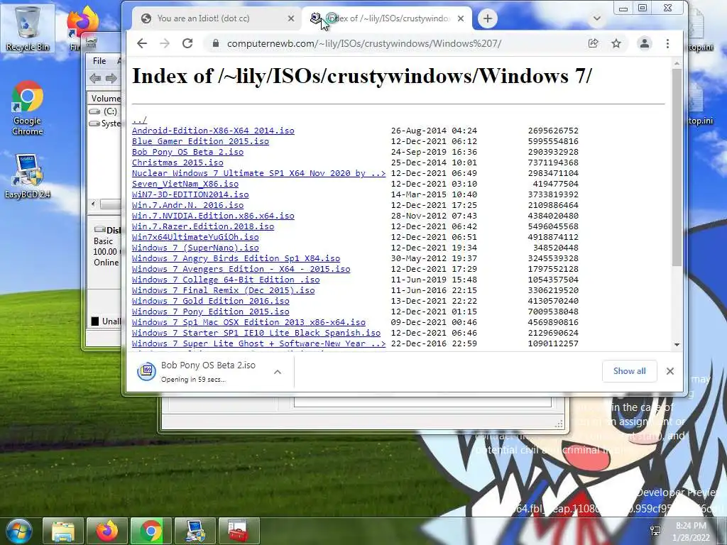This screenshot has height=545, width=727.
Task: Click the page scroll-up arrow
Action: pyautogui.click(x=677, y=63)
